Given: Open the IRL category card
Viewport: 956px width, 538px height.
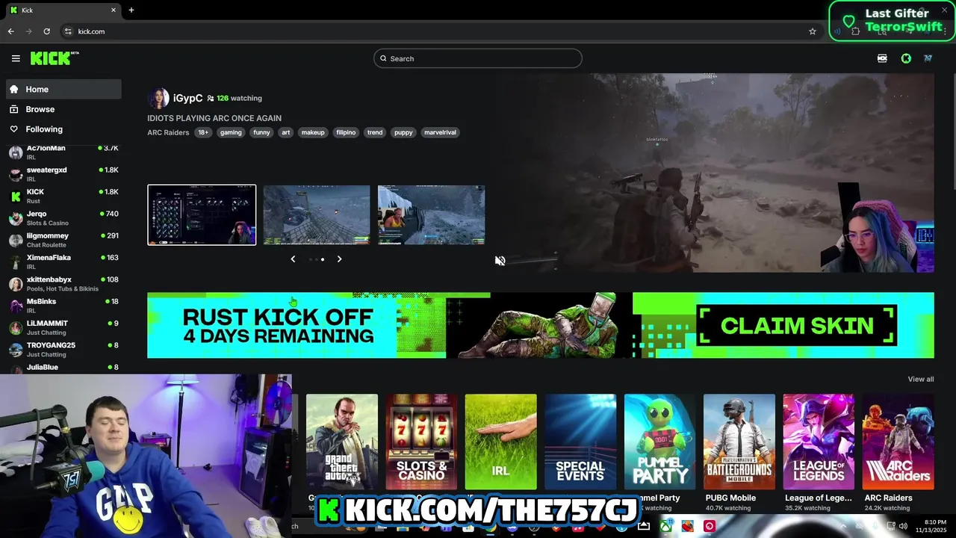Looking at the screenshot, I should (500, 442).
